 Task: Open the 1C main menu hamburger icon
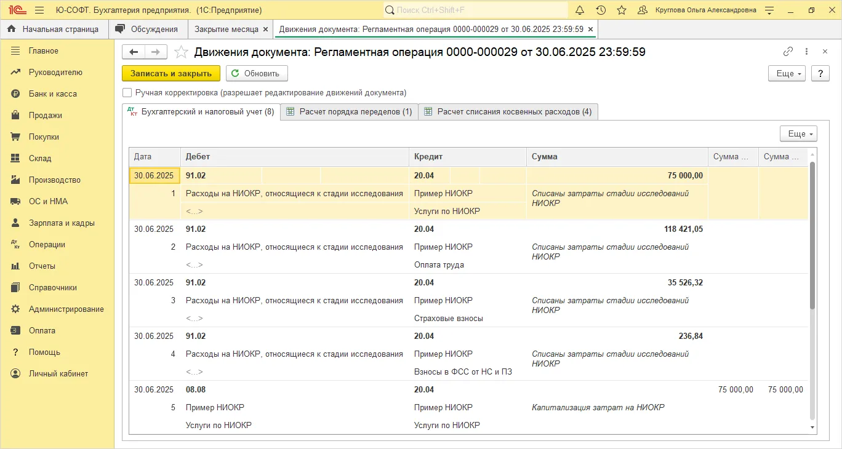coord(39,10)
